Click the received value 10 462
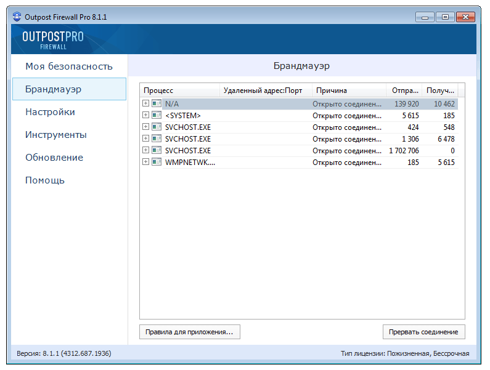This screenshot has width=490, height=370. [444, 103]
